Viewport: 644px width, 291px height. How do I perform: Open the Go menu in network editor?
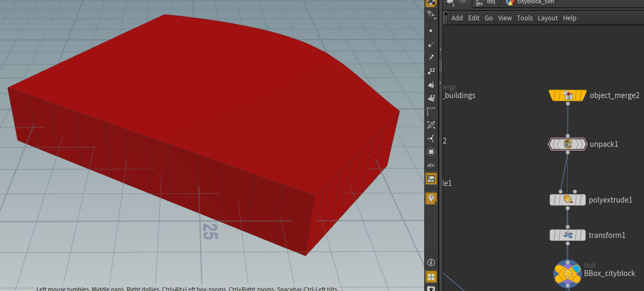tap(488, 18)
